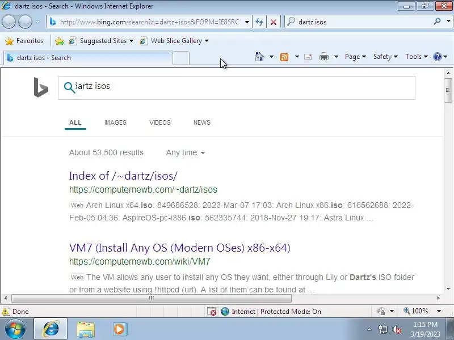This screenshot has height=340, width=454.
Task: Click the warning icon beside Done status
Action: pyautogui.click(x=6, y=311)
